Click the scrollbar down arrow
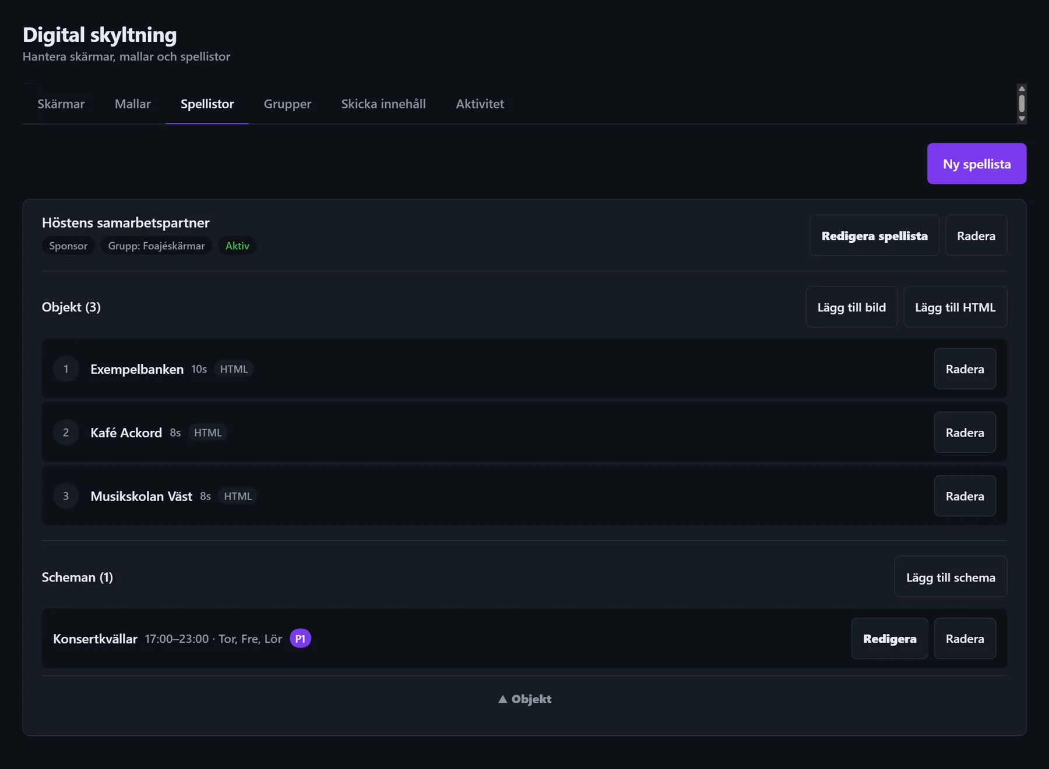The height and width of the screenshot is (769, 1049). click(1022, 119)
